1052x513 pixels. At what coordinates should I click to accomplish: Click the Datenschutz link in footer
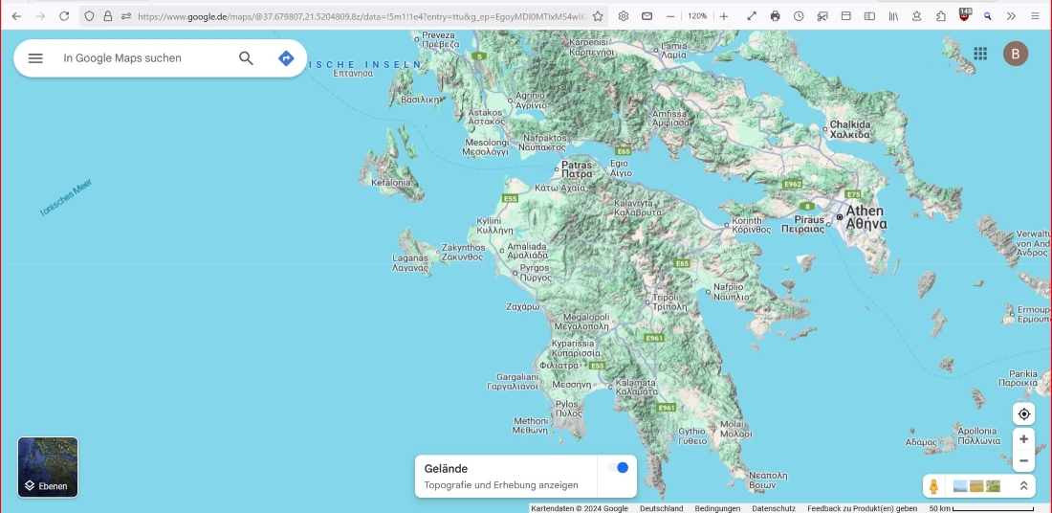click(x=774, y=508)
